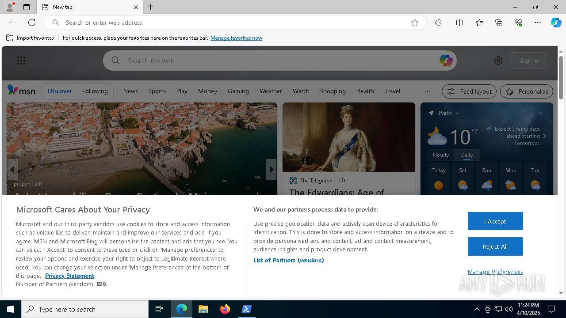Expand rainy days forecast chevron

(x=544, y=136)
